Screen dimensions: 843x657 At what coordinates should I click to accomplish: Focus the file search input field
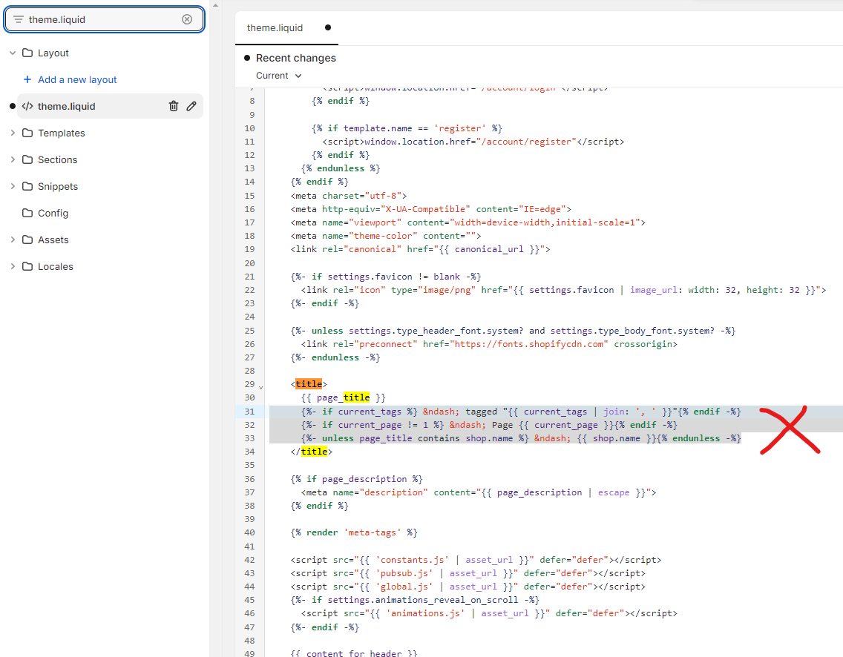[x=102, y=19]
